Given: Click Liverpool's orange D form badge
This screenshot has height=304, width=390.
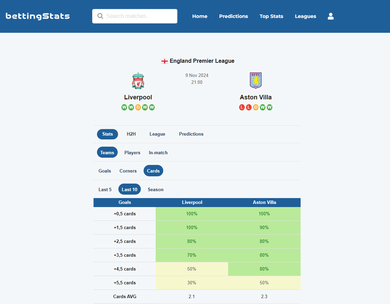Looking at the screenshot, I should tap(138, 107).
